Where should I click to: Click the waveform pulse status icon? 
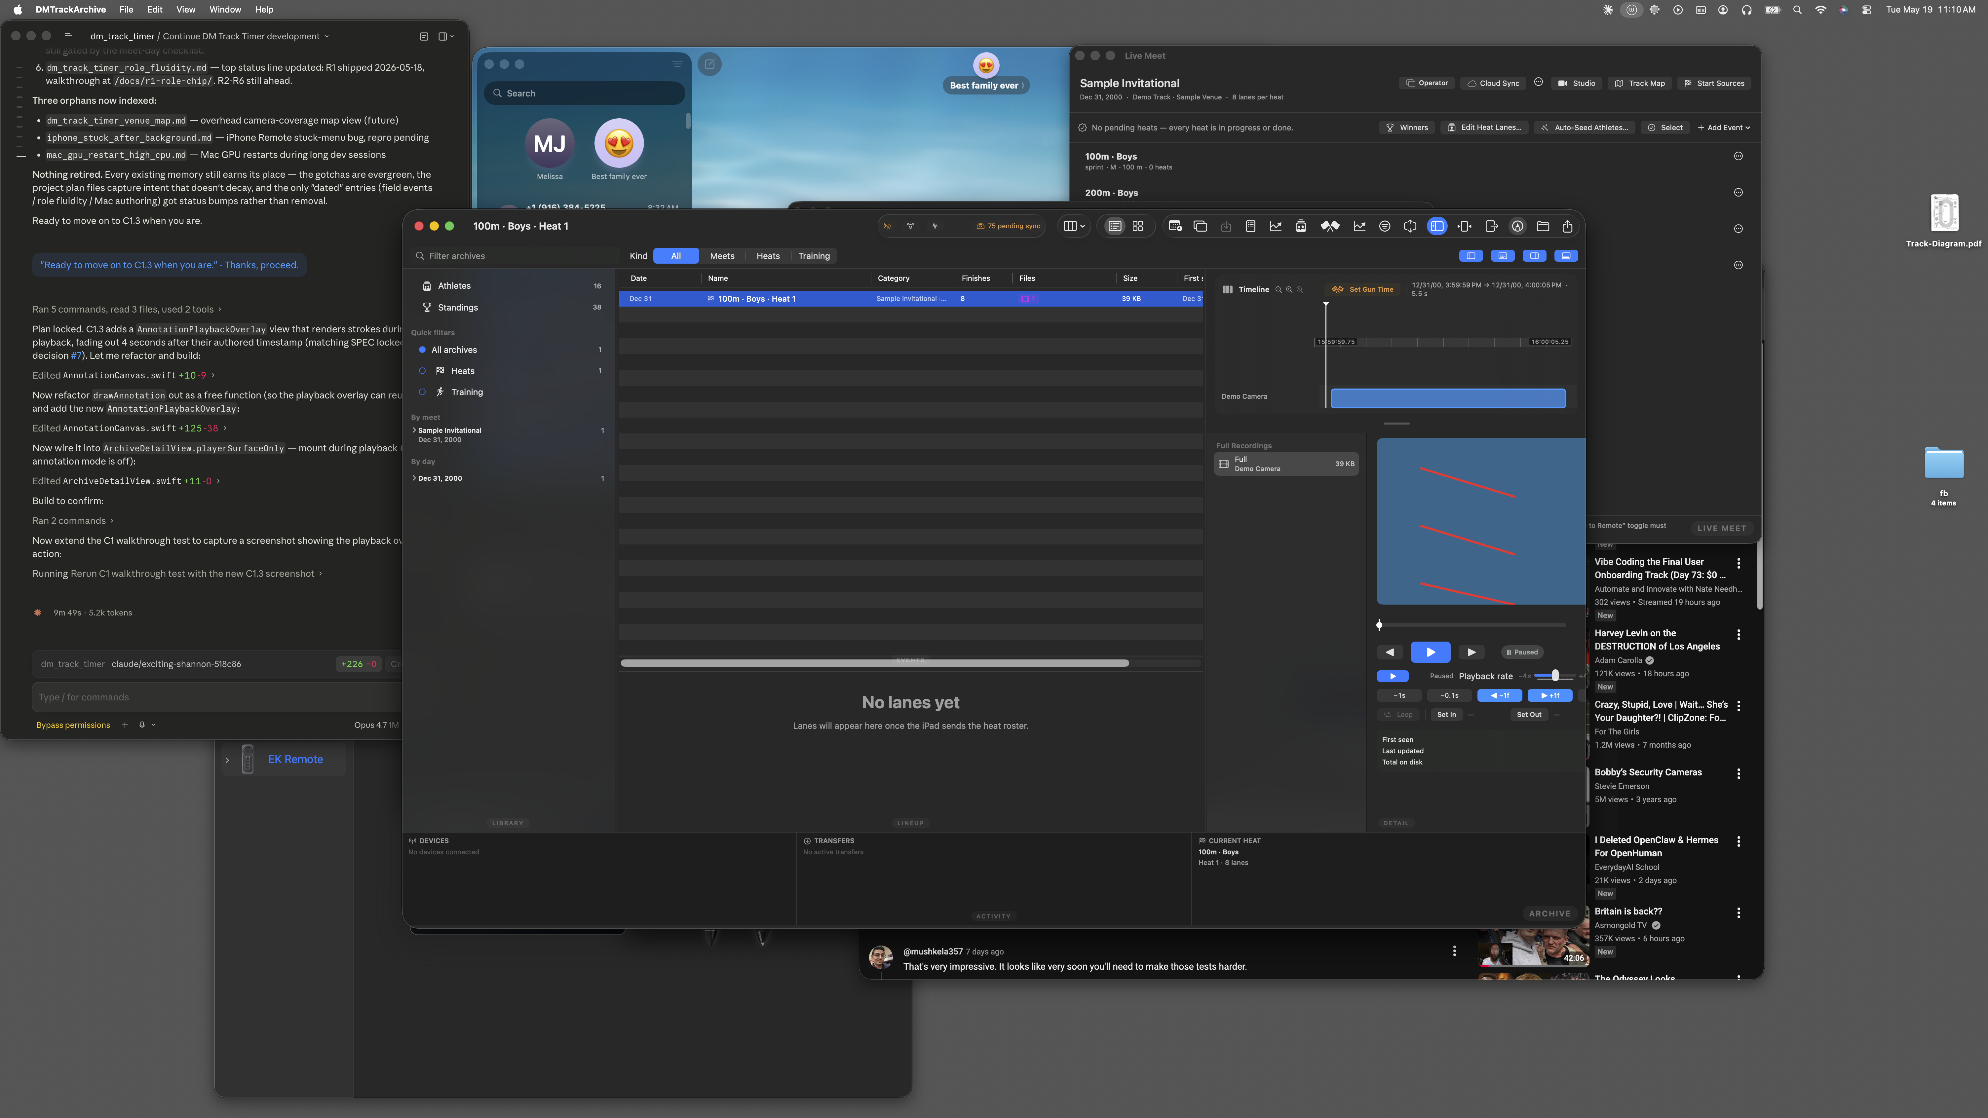pos(935,226)
